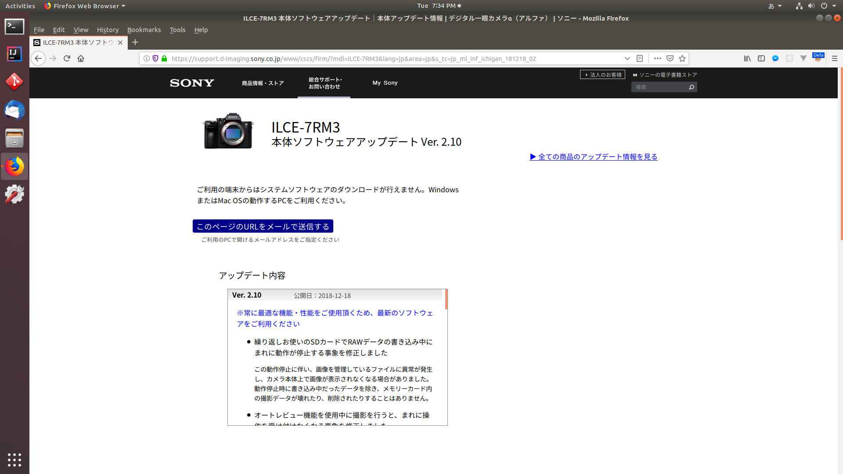Click the Sony site search field
Screen dimensions: 843x474
pyautogui.click(x=659, y=87)
